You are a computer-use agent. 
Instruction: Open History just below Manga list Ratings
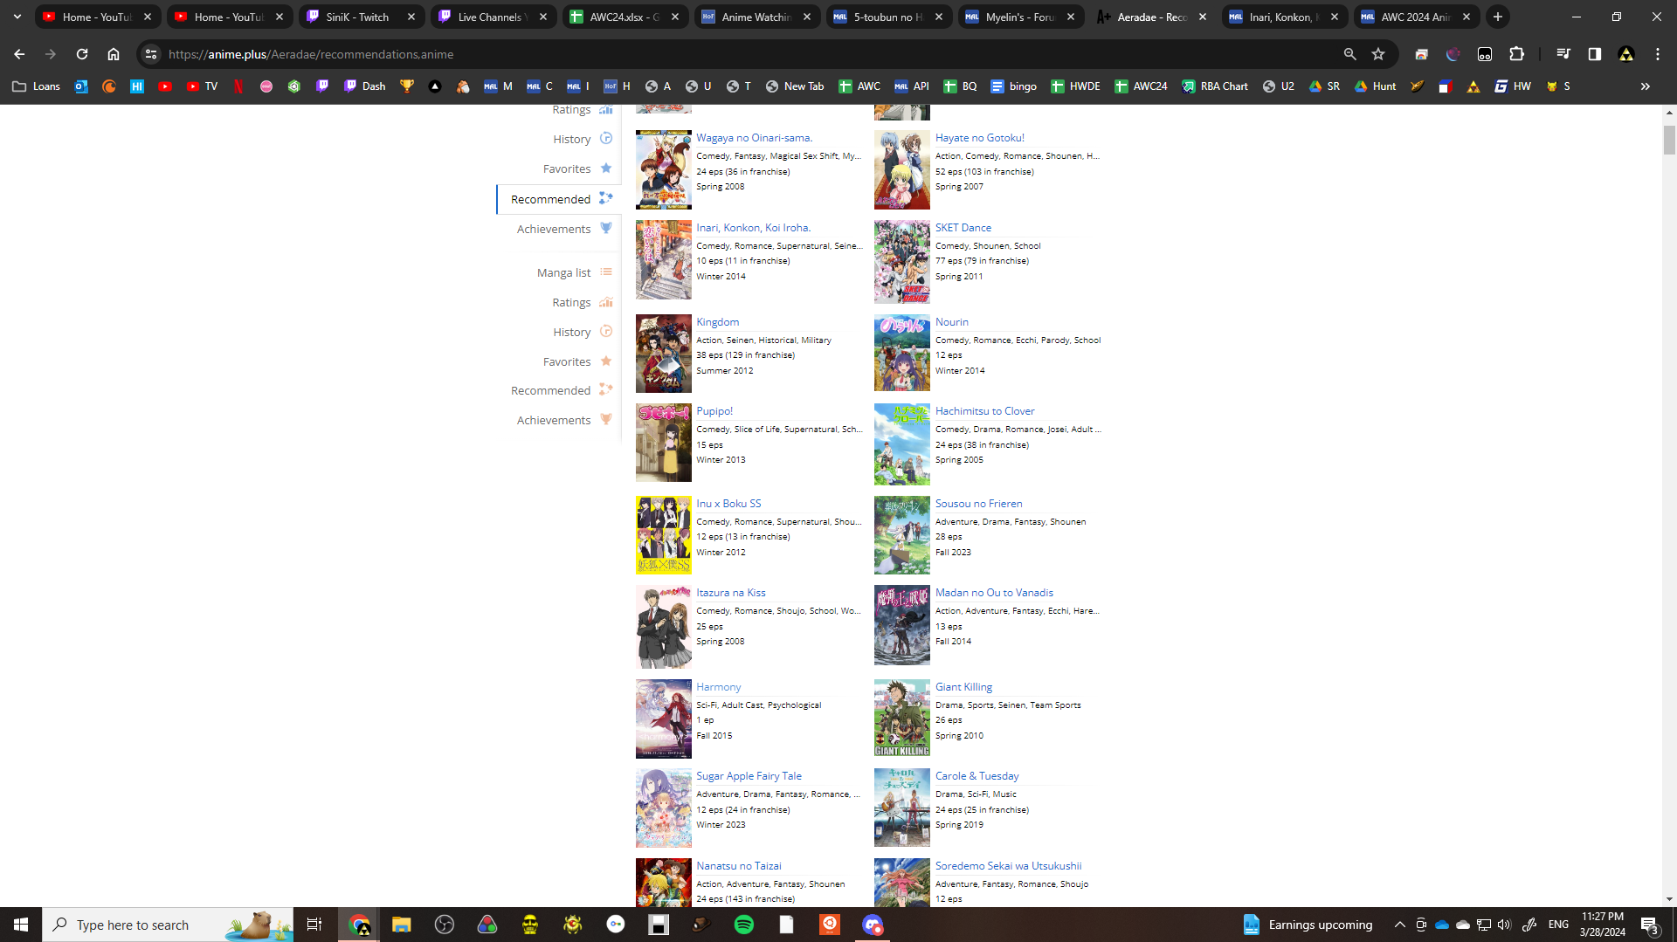coord(571,332)
